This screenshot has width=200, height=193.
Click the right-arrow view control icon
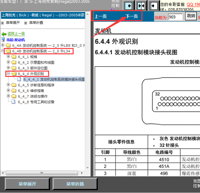tap(128, 6)
